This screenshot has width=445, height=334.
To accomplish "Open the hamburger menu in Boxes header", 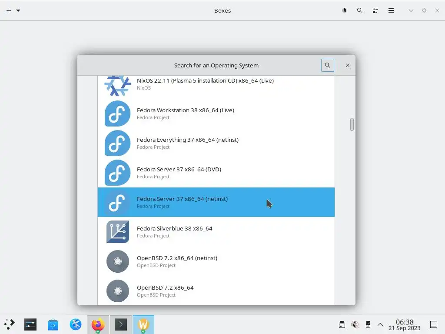I will click(x=391, y=10).
